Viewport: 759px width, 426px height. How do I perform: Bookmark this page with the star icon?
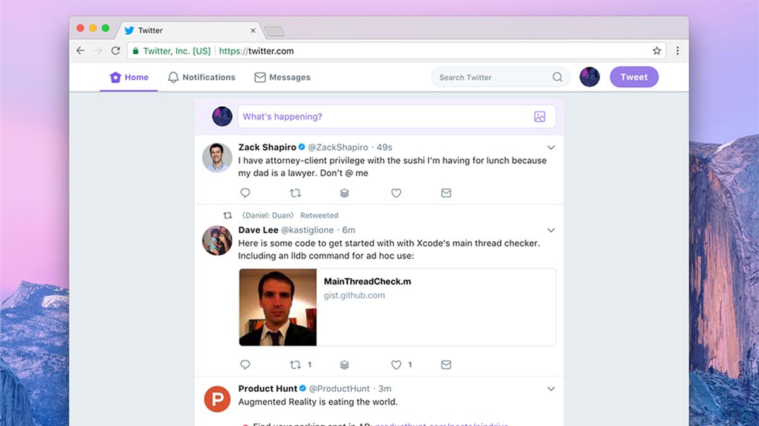pos(657,51)
